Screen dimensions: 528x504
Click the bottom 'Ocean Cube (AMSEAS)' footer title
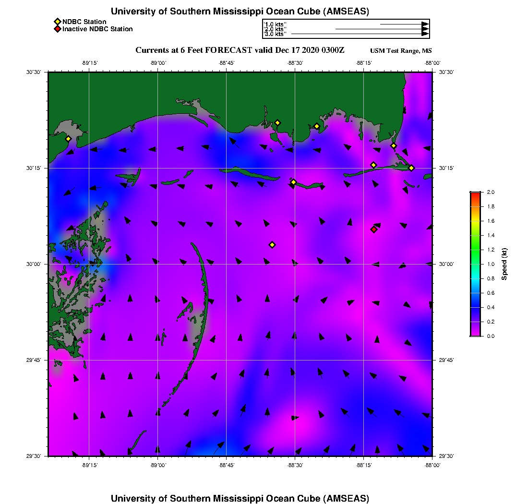240,498
